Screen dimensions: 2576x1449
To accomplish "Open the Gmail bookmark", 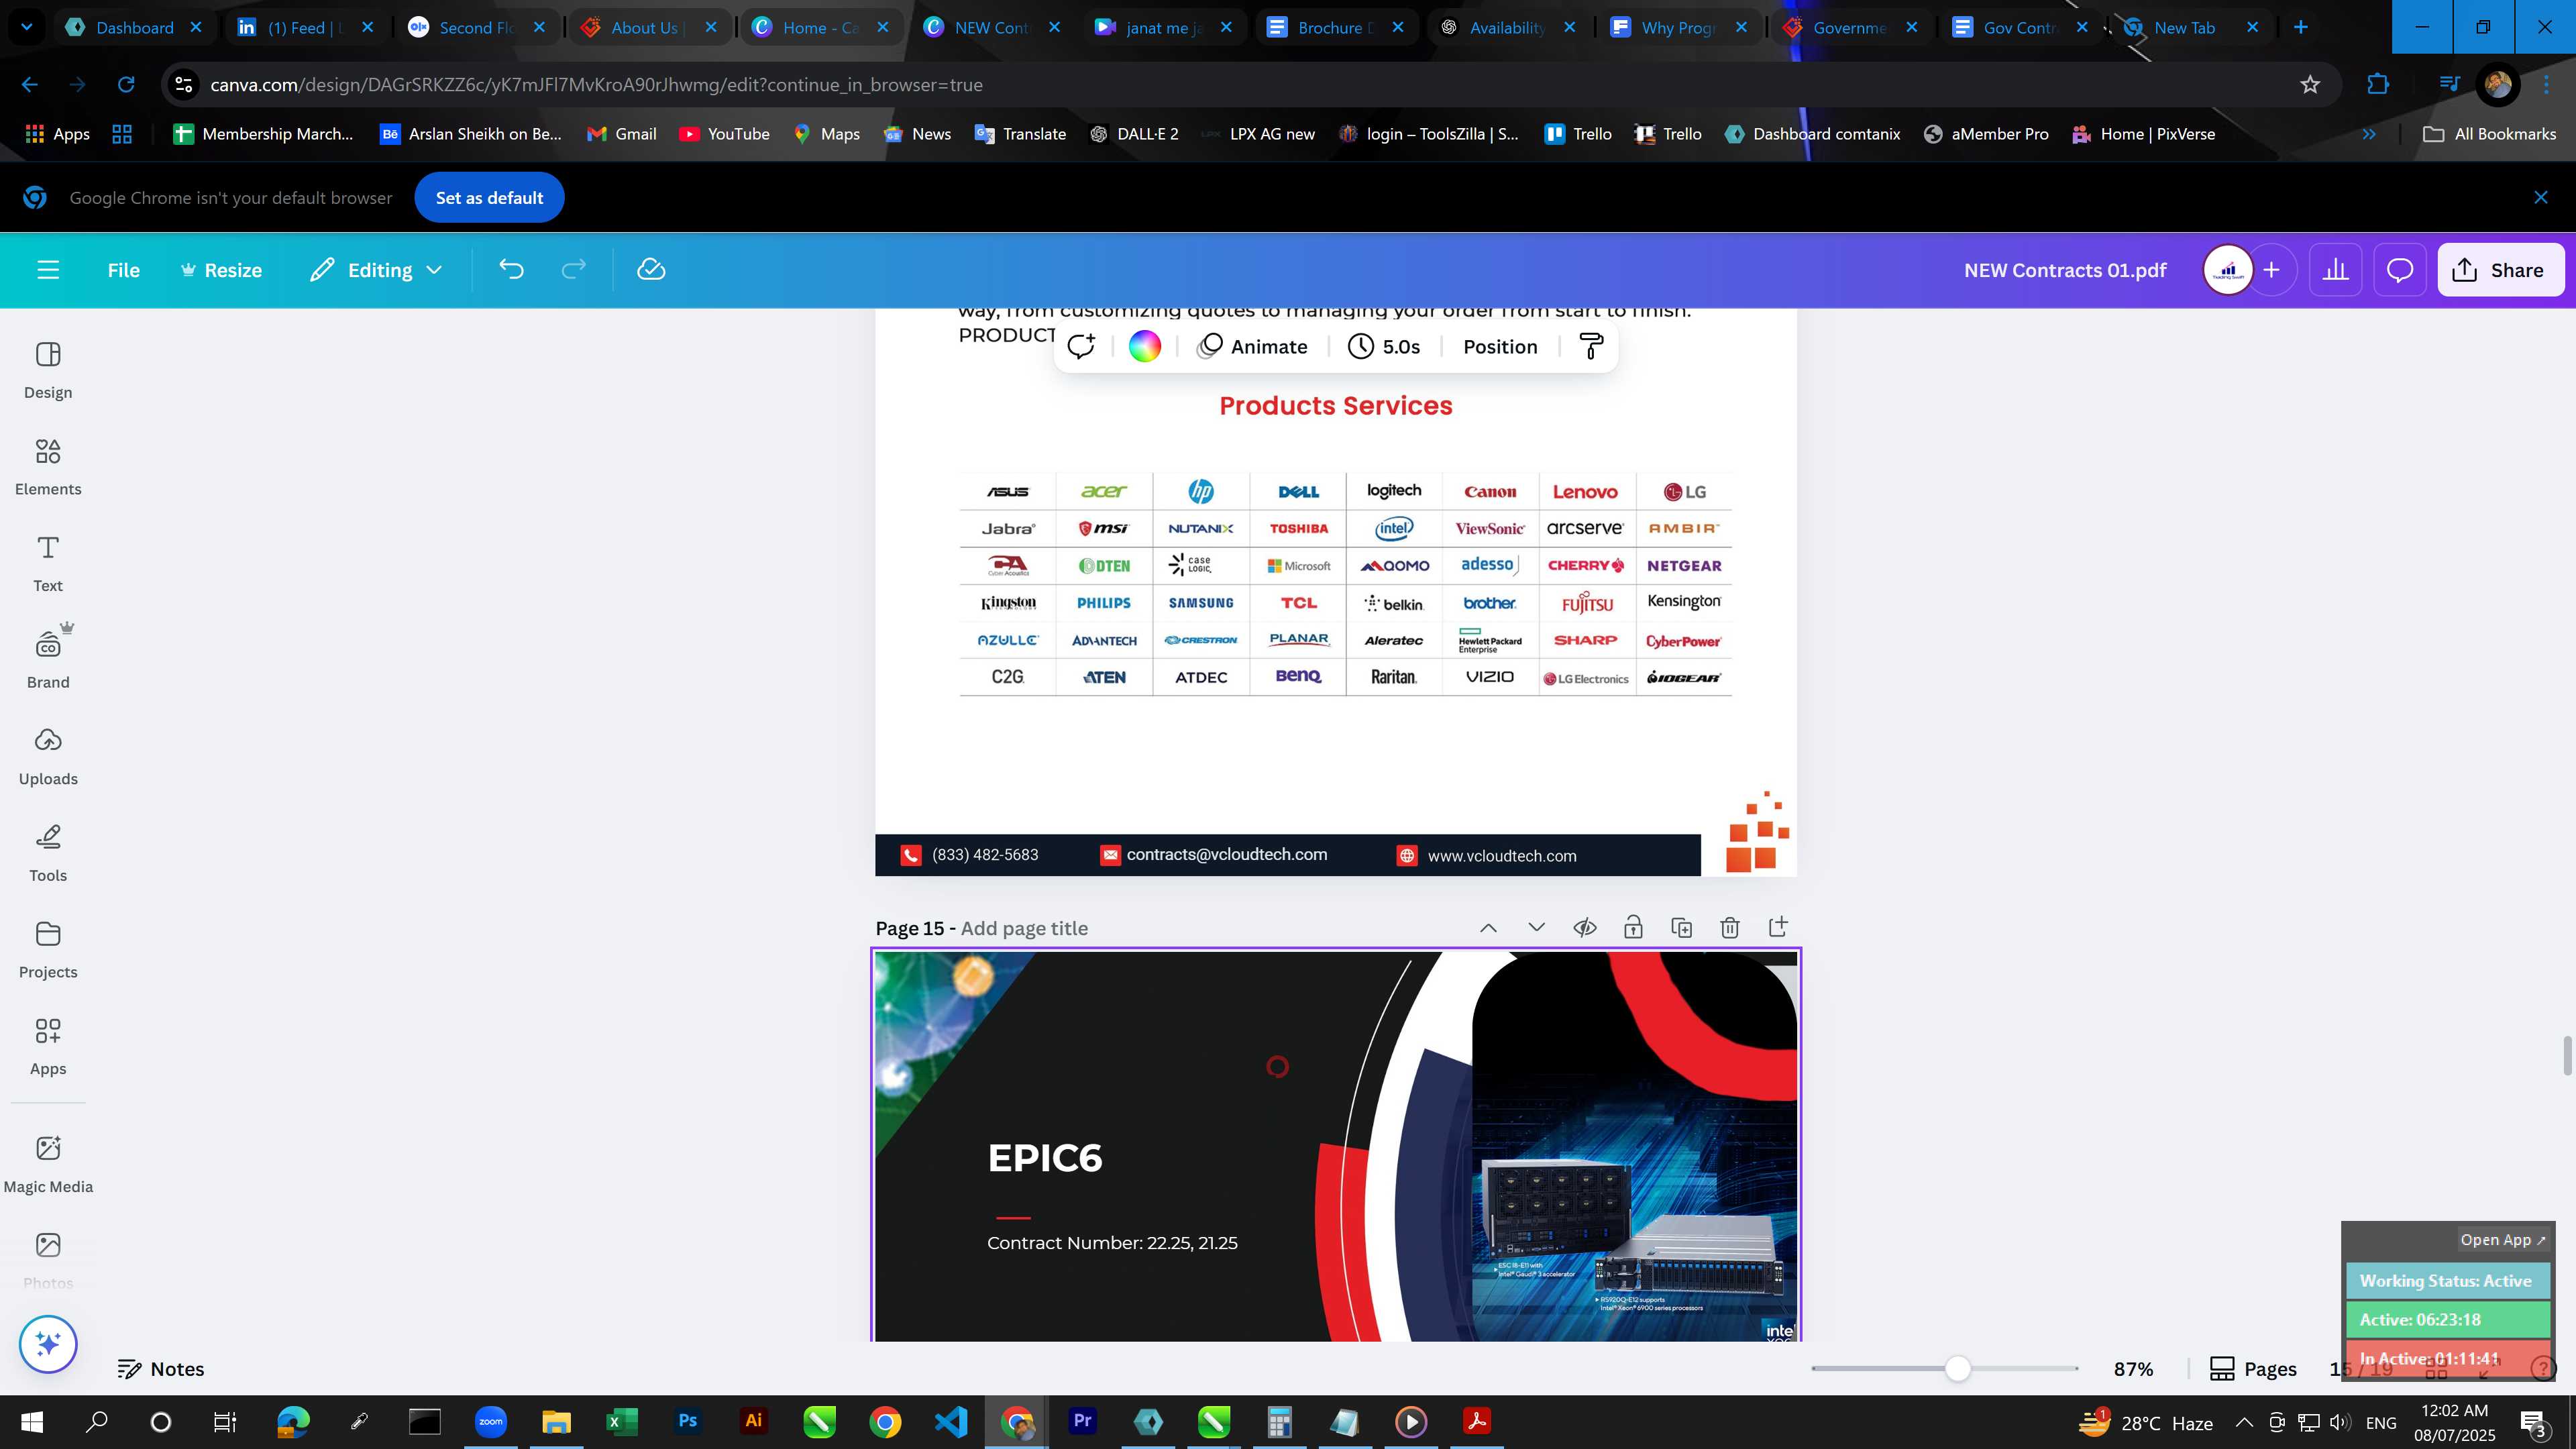I will coord(621,134).
